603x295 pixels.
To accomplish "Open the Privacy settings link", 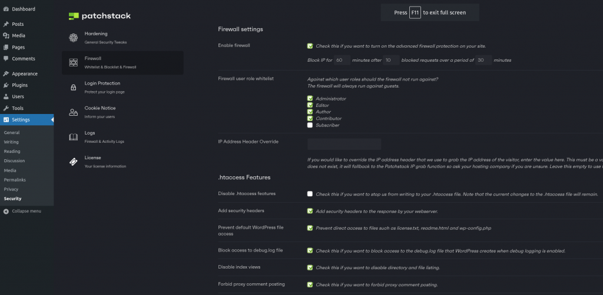I will tap(11, 189).
